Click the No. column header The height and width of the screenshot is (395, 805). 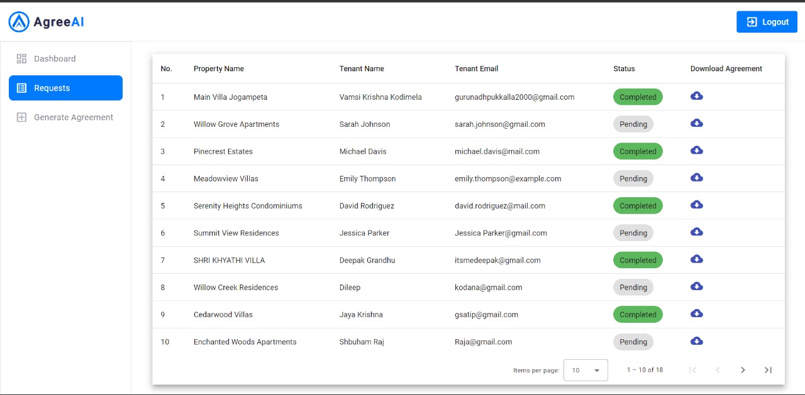pos(167,68)
